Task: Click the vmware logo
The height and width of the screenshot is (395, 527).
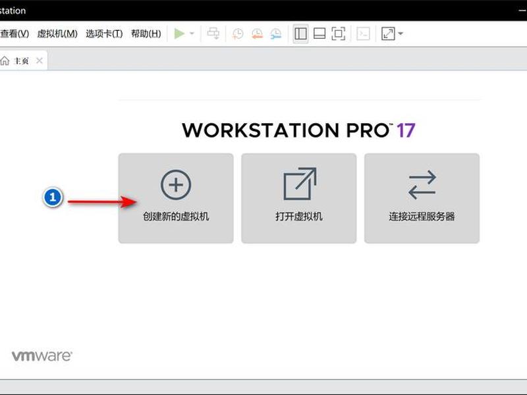Action: click(x=42, y=355)
